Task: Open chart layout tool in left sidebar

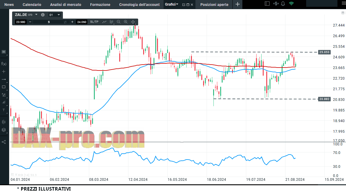Action: coord(4,52)
